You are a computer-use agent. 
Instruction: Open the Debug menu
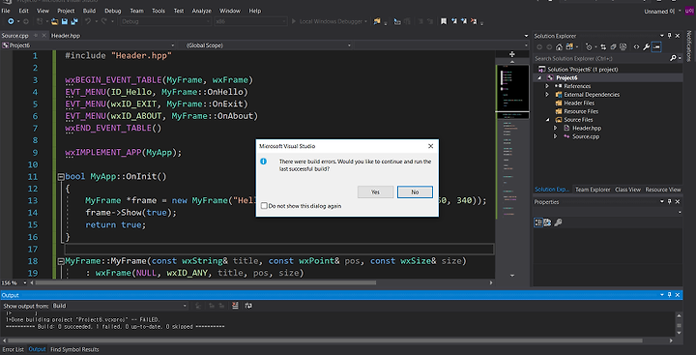click(113, 11)
